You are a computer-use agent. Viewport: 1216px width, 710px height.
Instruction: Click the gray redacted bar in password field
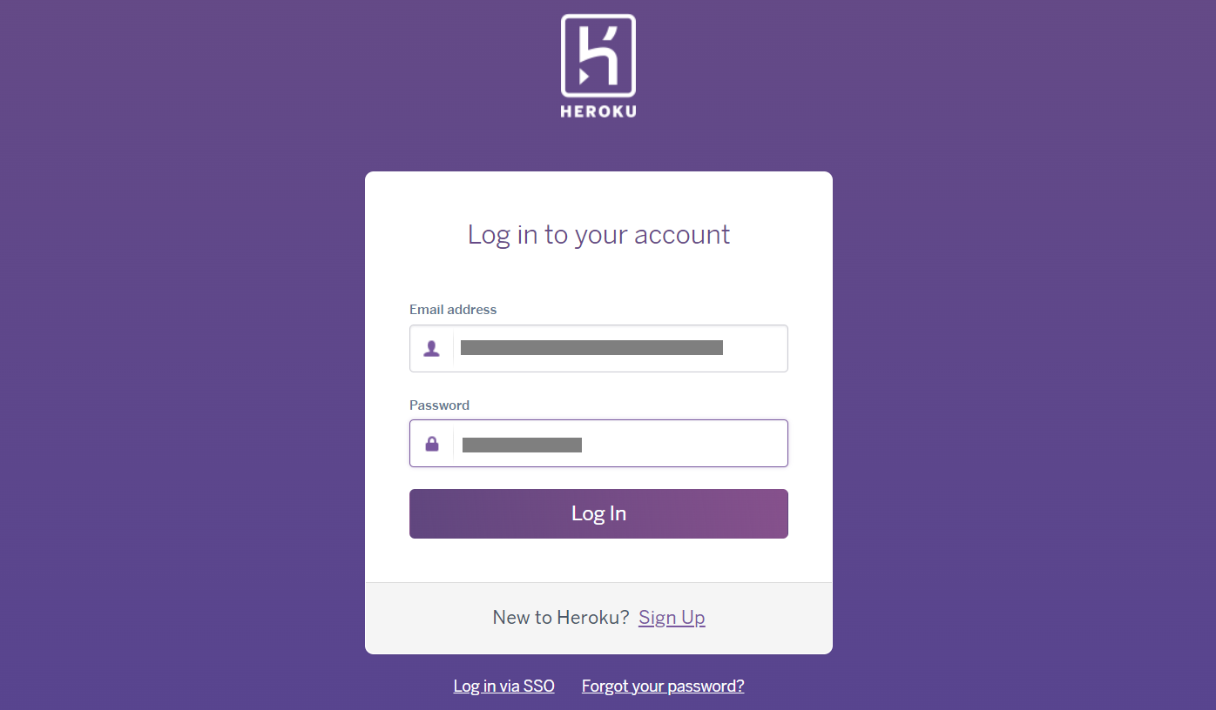[x=522, y=445]
